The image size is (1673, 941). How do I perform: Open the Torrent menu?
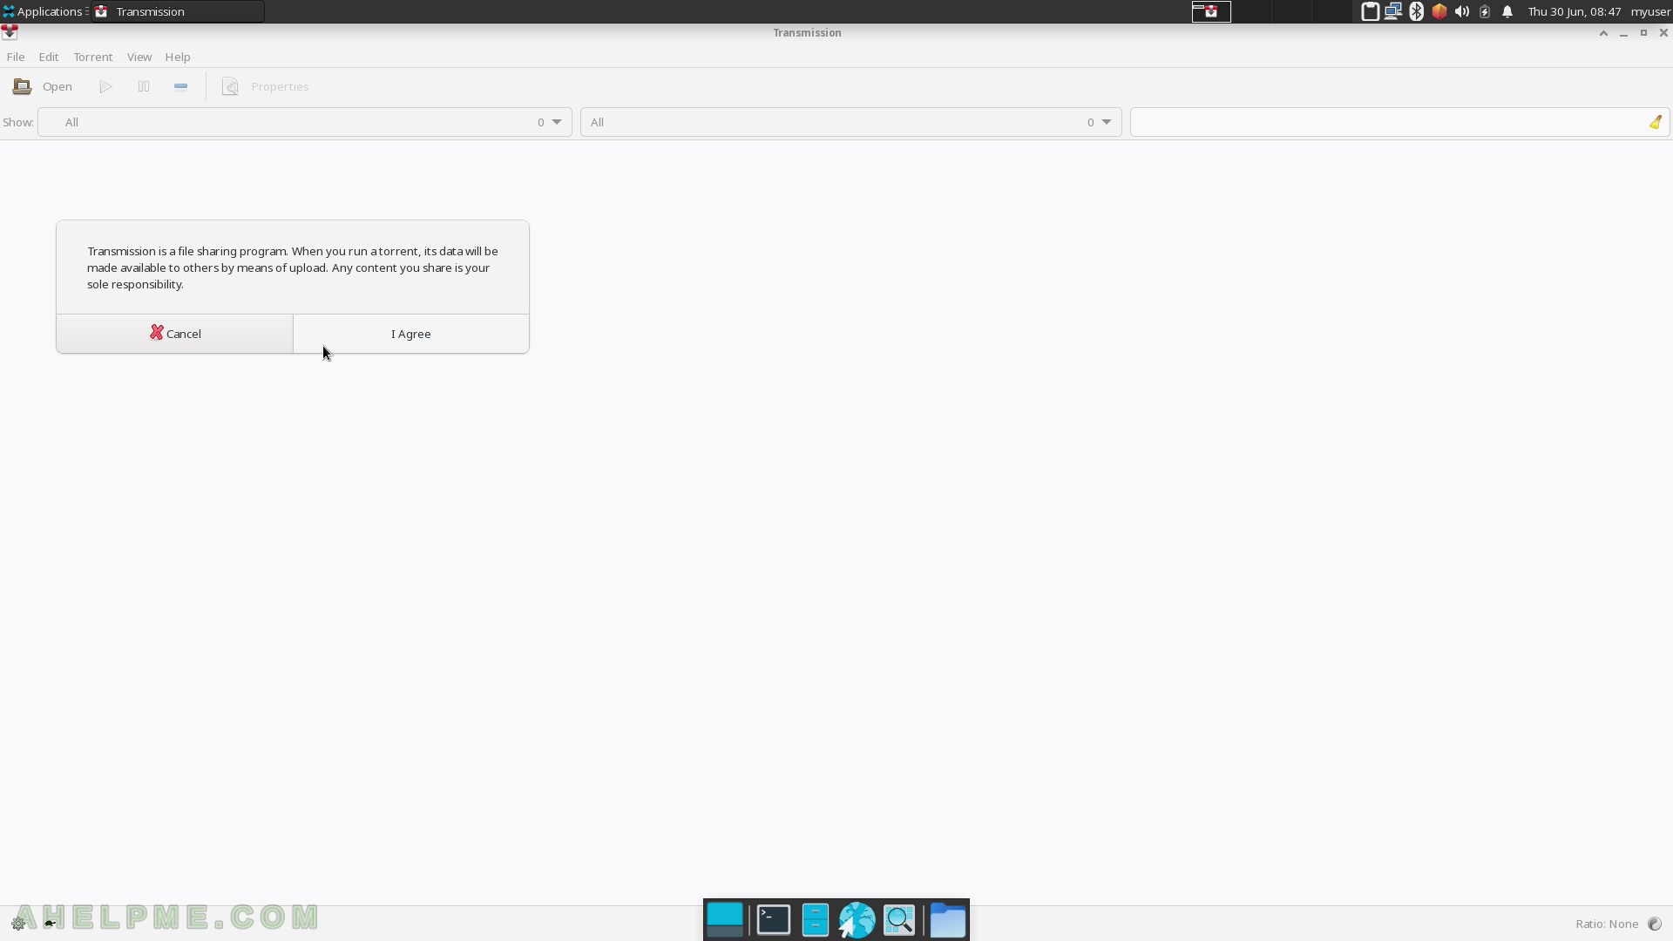93,57
